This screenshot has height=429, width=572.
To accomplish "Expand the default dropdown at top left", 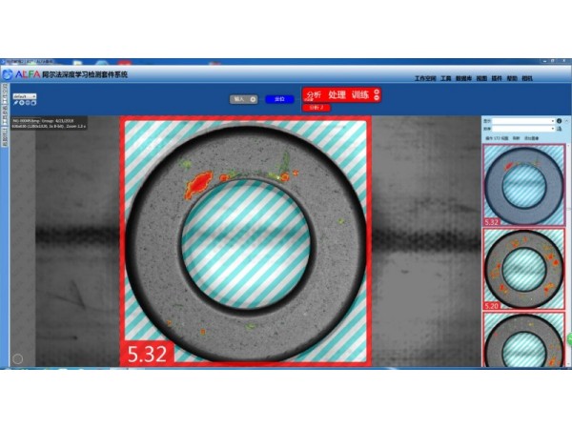I will pos(34,96).
